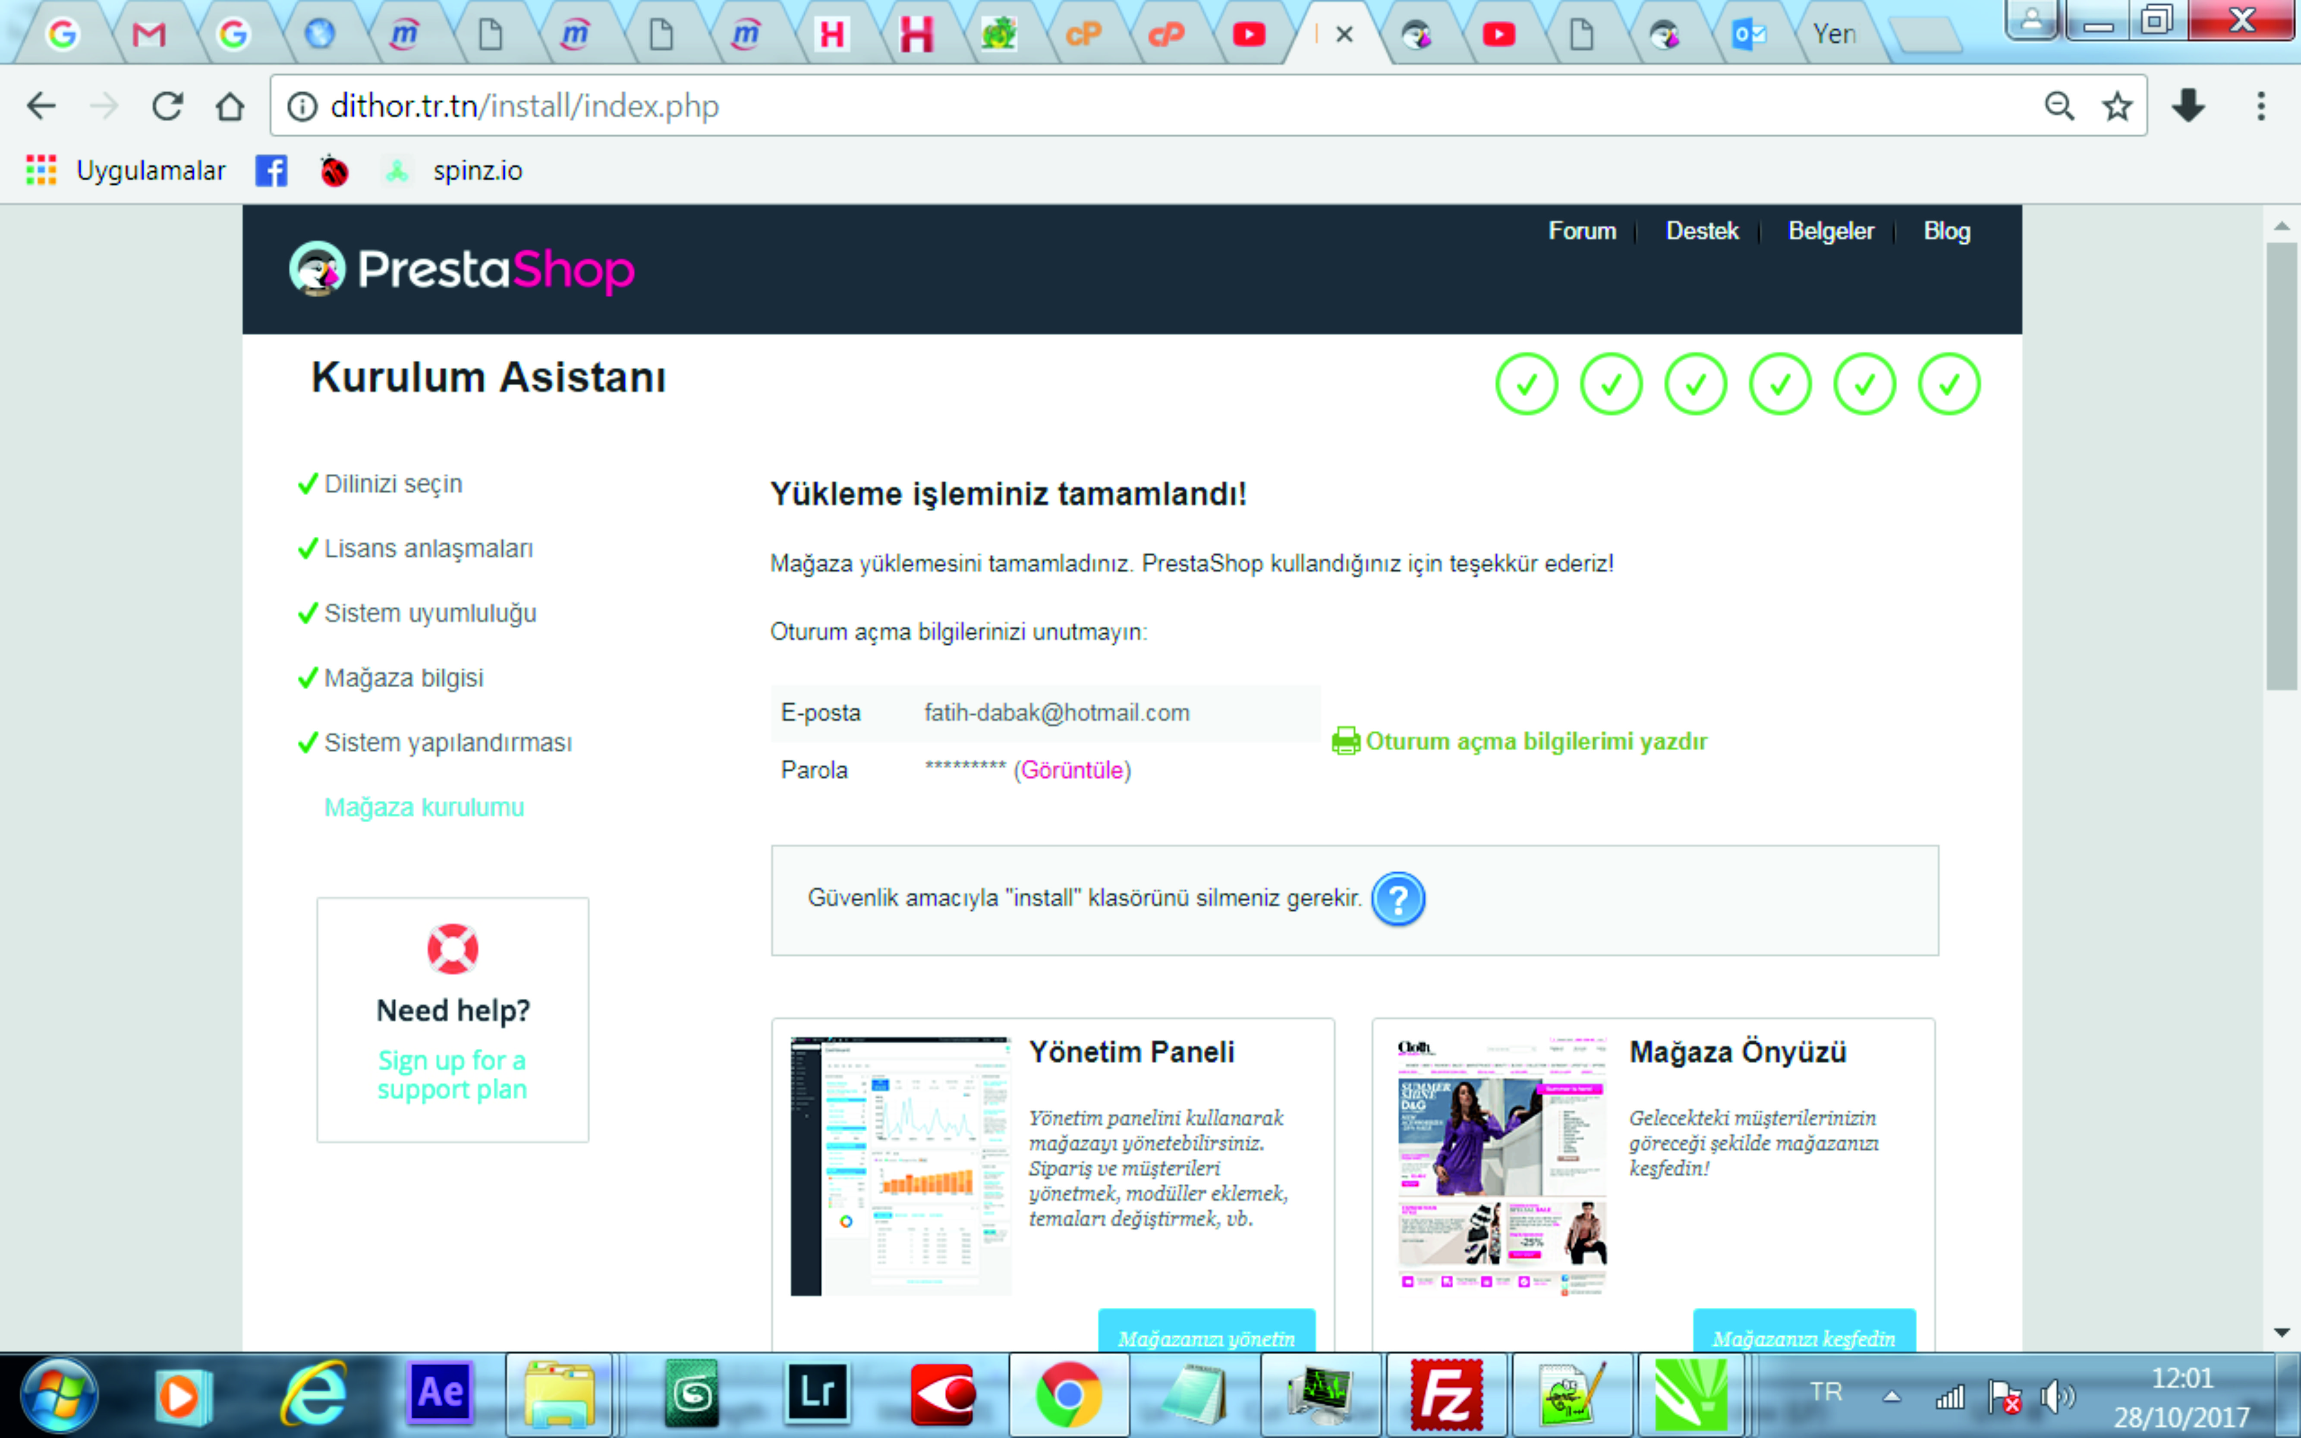Click the volume speaker tray icon

(x=2058, y=1396)
